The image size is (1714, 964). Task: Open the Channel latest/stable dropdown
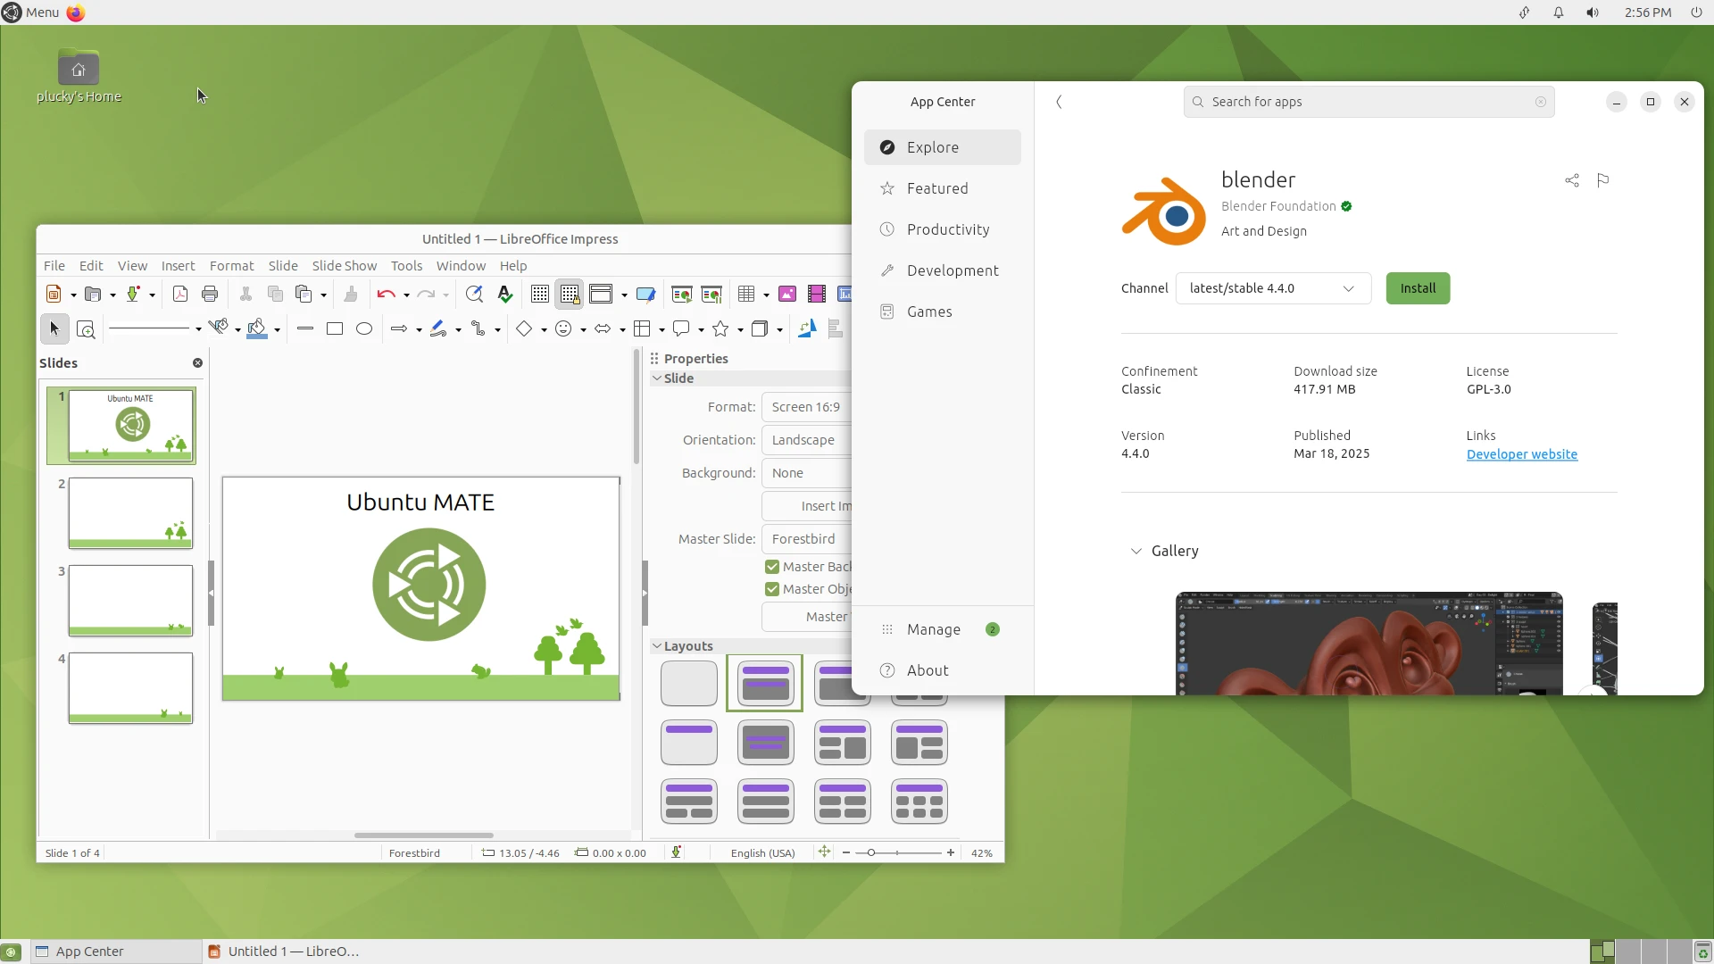pos(1273,288)
